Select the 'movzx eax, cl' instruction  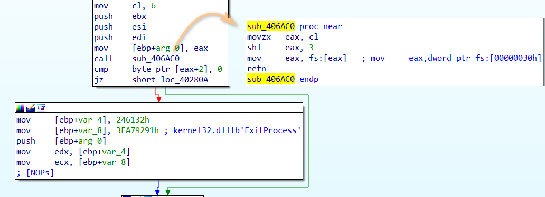coord(283,37)
